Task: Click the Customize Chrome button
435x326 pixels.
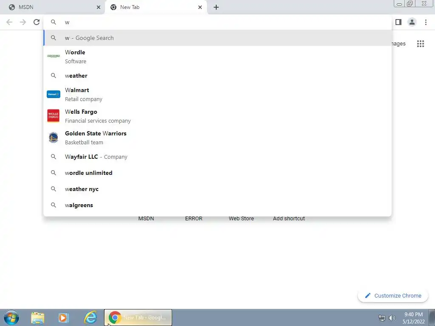Action: point(393,295)
